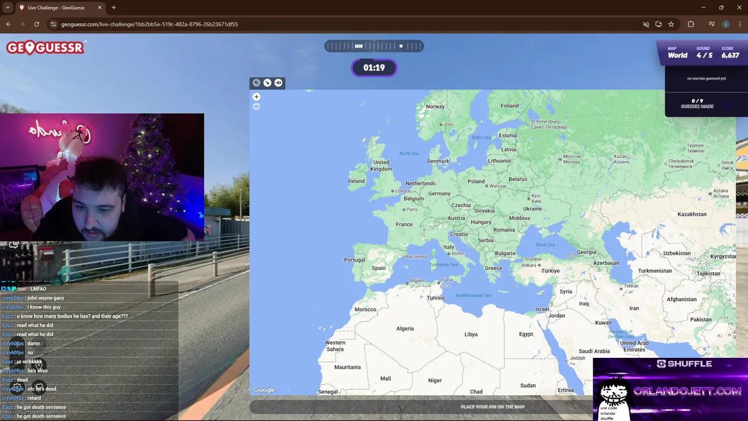Place a pin on Saudi Arabia

[594, 351]
